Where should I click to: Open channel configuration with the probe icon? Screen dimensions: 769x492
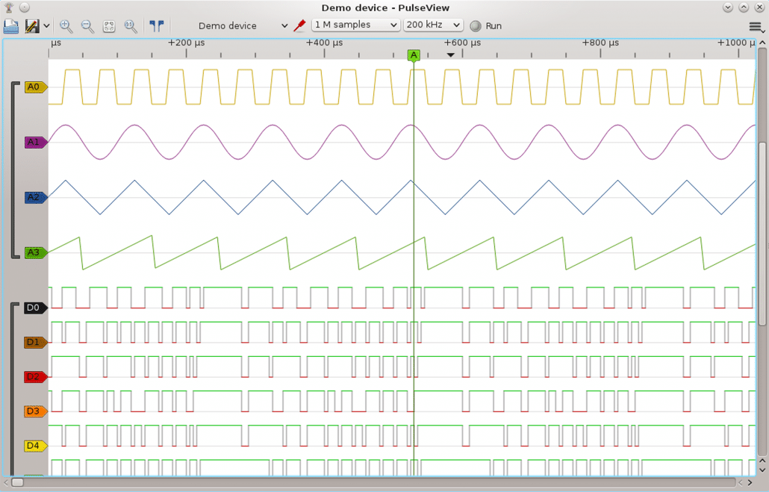(x=299, y=25)
